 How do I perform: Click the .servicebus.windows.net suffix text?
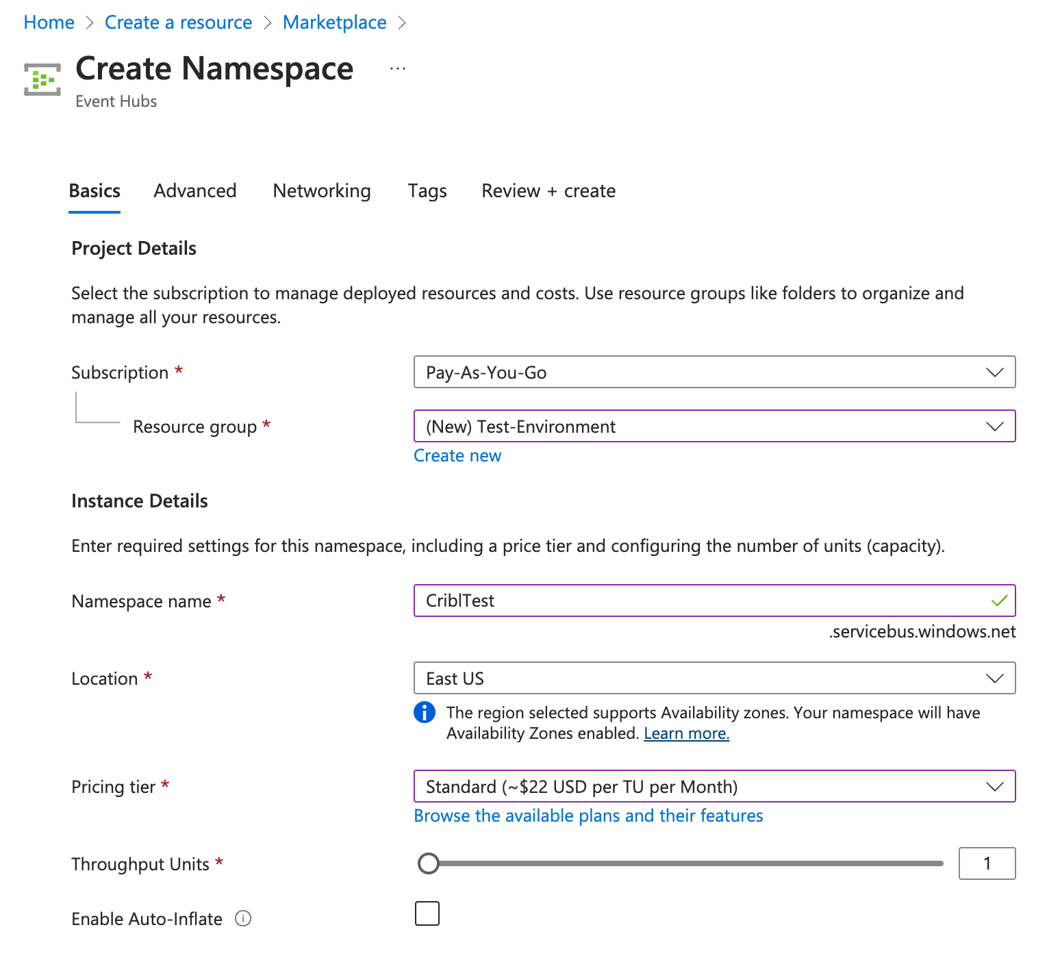[x=922, y=631]
